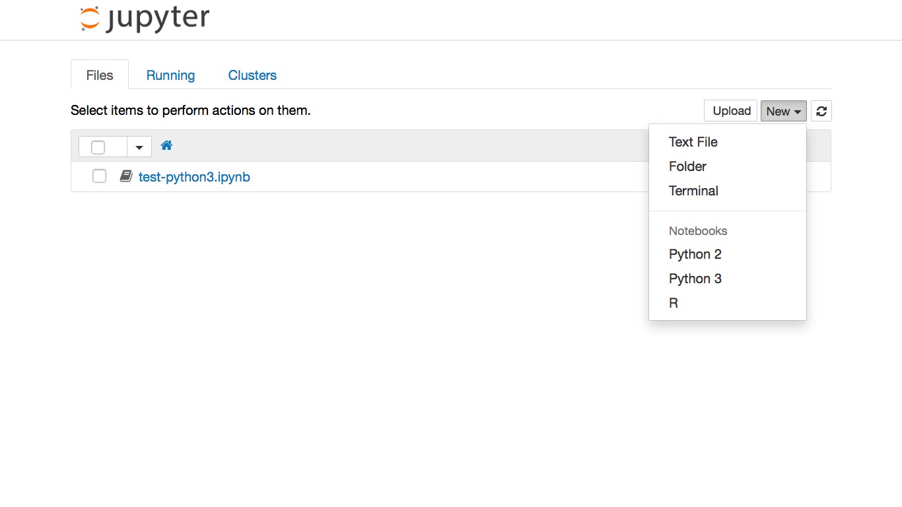902x507 pixels.
Task: Click 'Select items to perform actions' text
Action: click(x=190, y=110)
